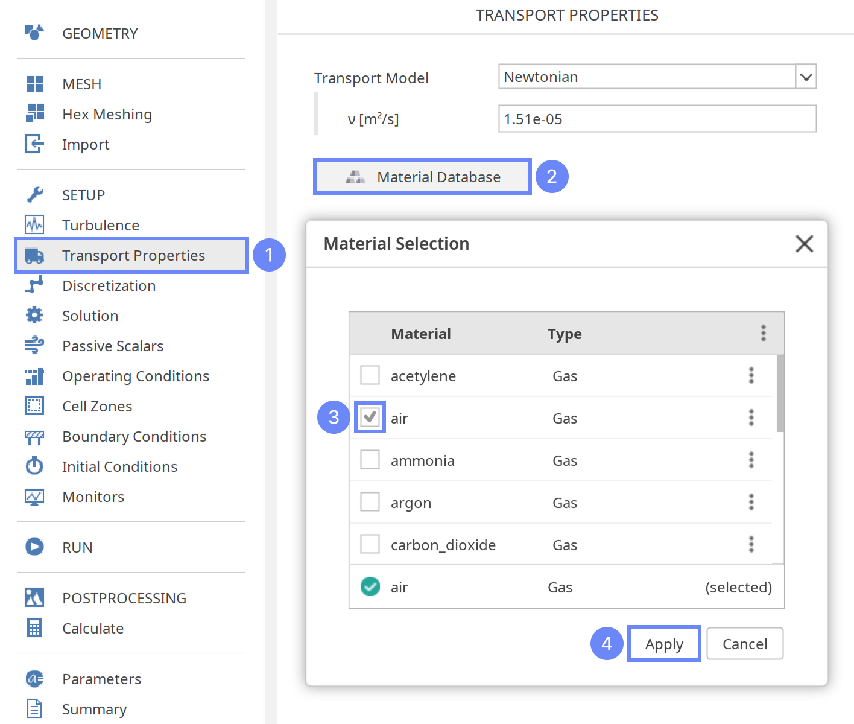Screen dimensions: 854x724
Task: Select Initial Conditions in the sidebar
Action: click(x=34, y=466)
